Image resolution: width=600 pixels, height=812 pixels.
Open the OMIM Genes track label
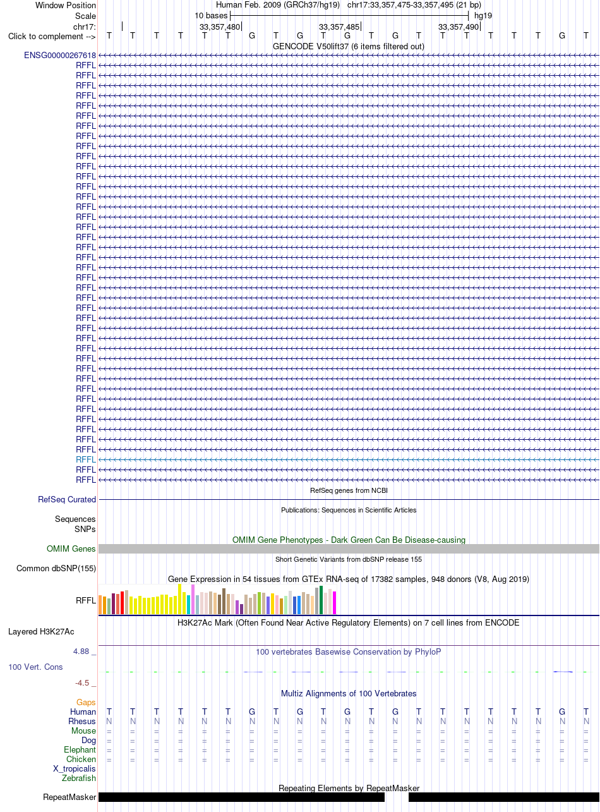(x=71, y=549)
